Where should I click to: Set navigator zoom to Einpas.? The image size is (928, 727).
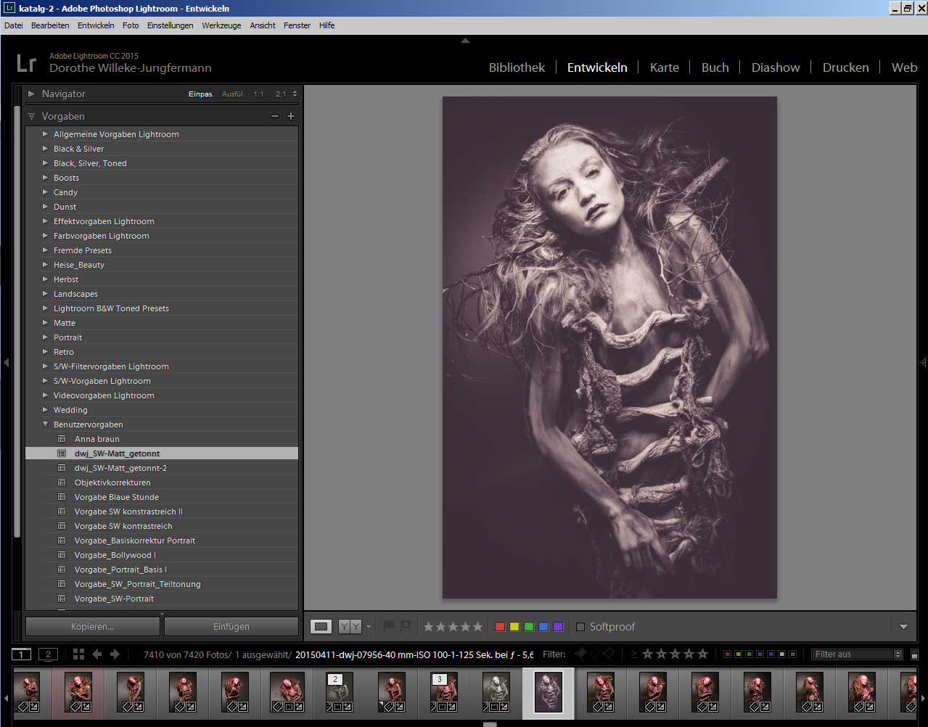pos(201,94)
